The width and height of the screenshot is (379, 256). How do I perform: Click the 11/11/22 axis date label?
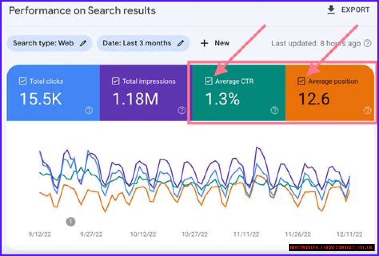[x=246, y=235]
